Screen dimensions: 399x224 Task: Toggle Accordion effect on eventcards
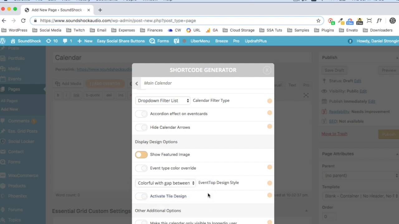pos(141,114)
